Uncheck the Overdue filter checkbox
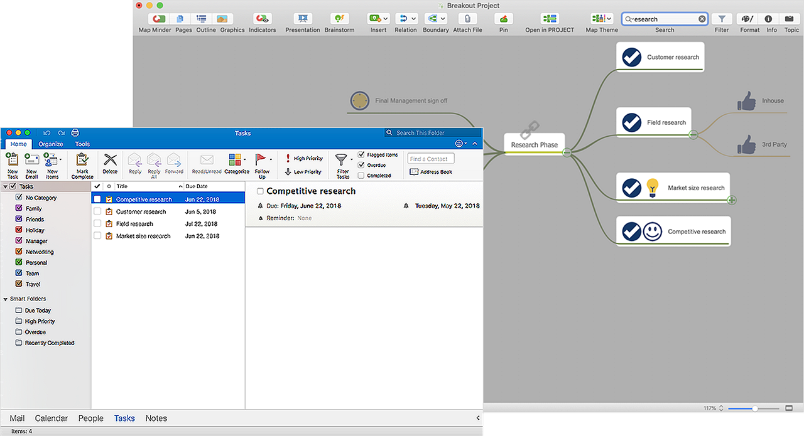 [361, 165]
